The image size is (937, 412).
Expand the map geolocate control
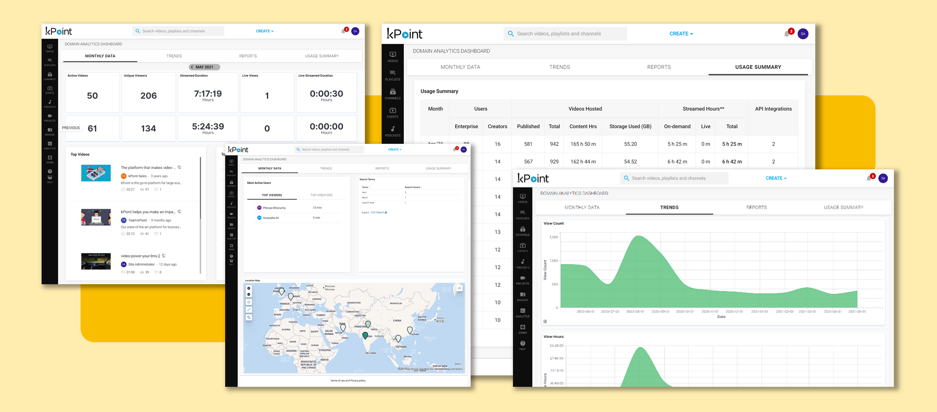(249, 301)
